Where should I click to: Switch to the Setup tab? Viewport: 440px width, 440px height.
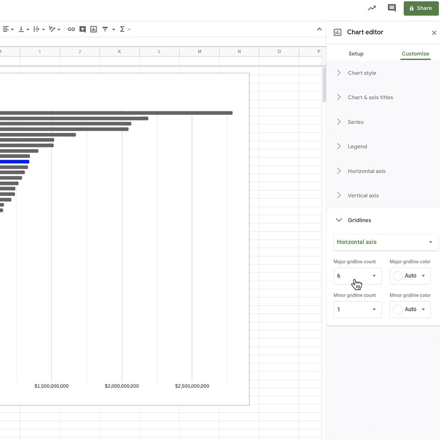pos(356,54)
